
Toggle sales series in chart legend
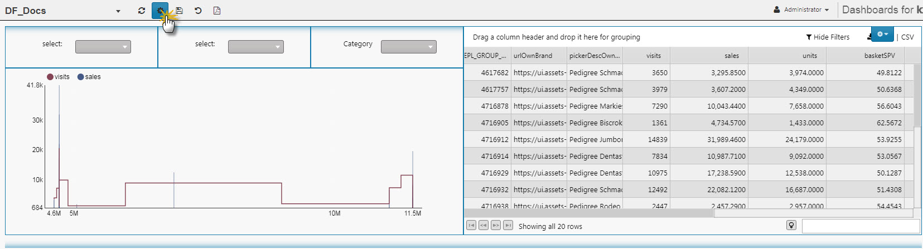click(89, 77)
